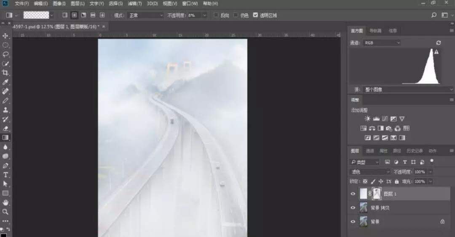
Task: Select the Zoom magnifier tool
Action: click(5, 211)
